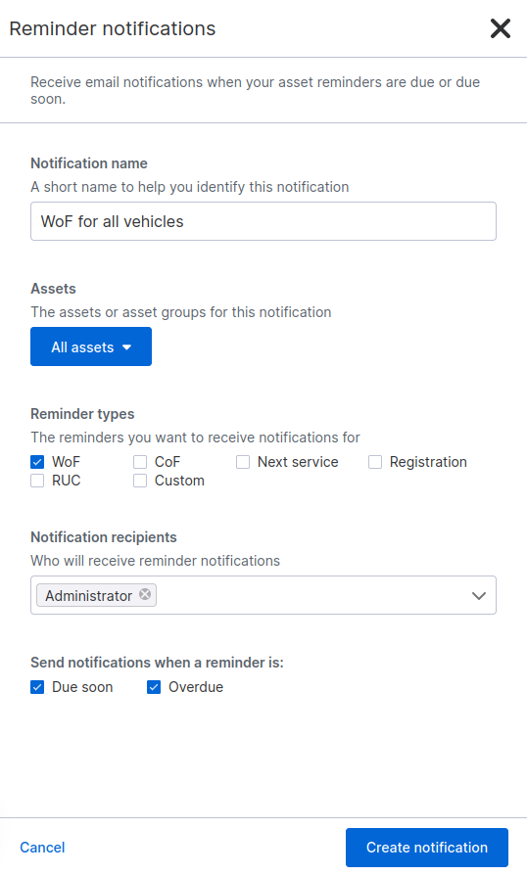
Task: Click the Next service label text
Action: 298,462
